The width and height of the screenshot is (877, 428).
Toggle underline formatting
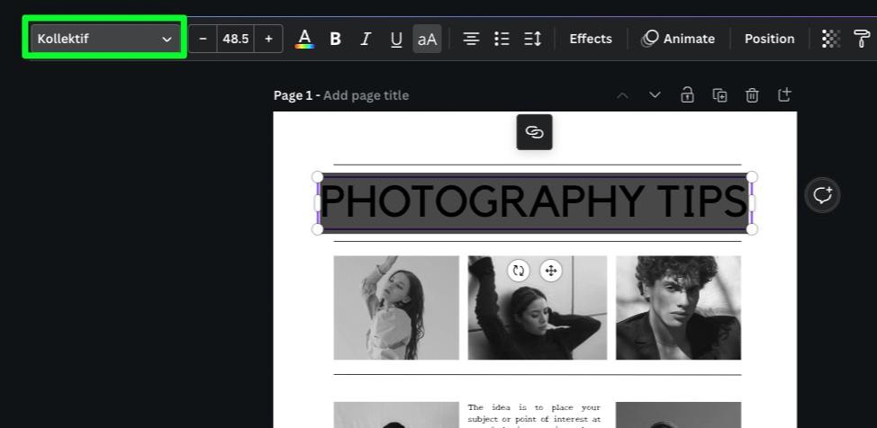point(396,39)
